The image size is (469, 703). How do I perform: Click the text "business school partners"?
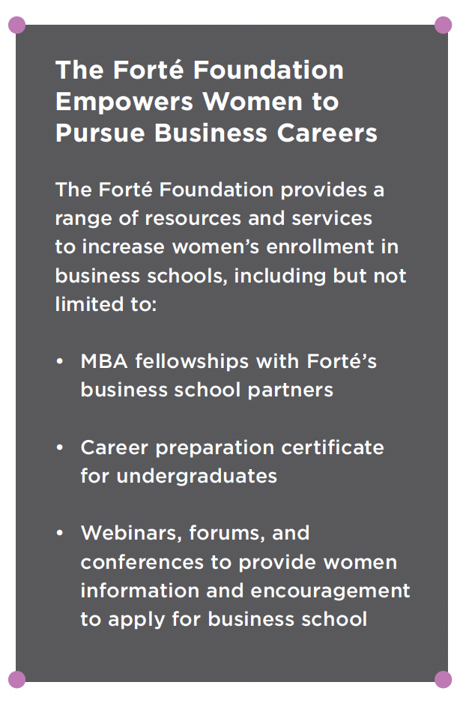pos(207,390)
